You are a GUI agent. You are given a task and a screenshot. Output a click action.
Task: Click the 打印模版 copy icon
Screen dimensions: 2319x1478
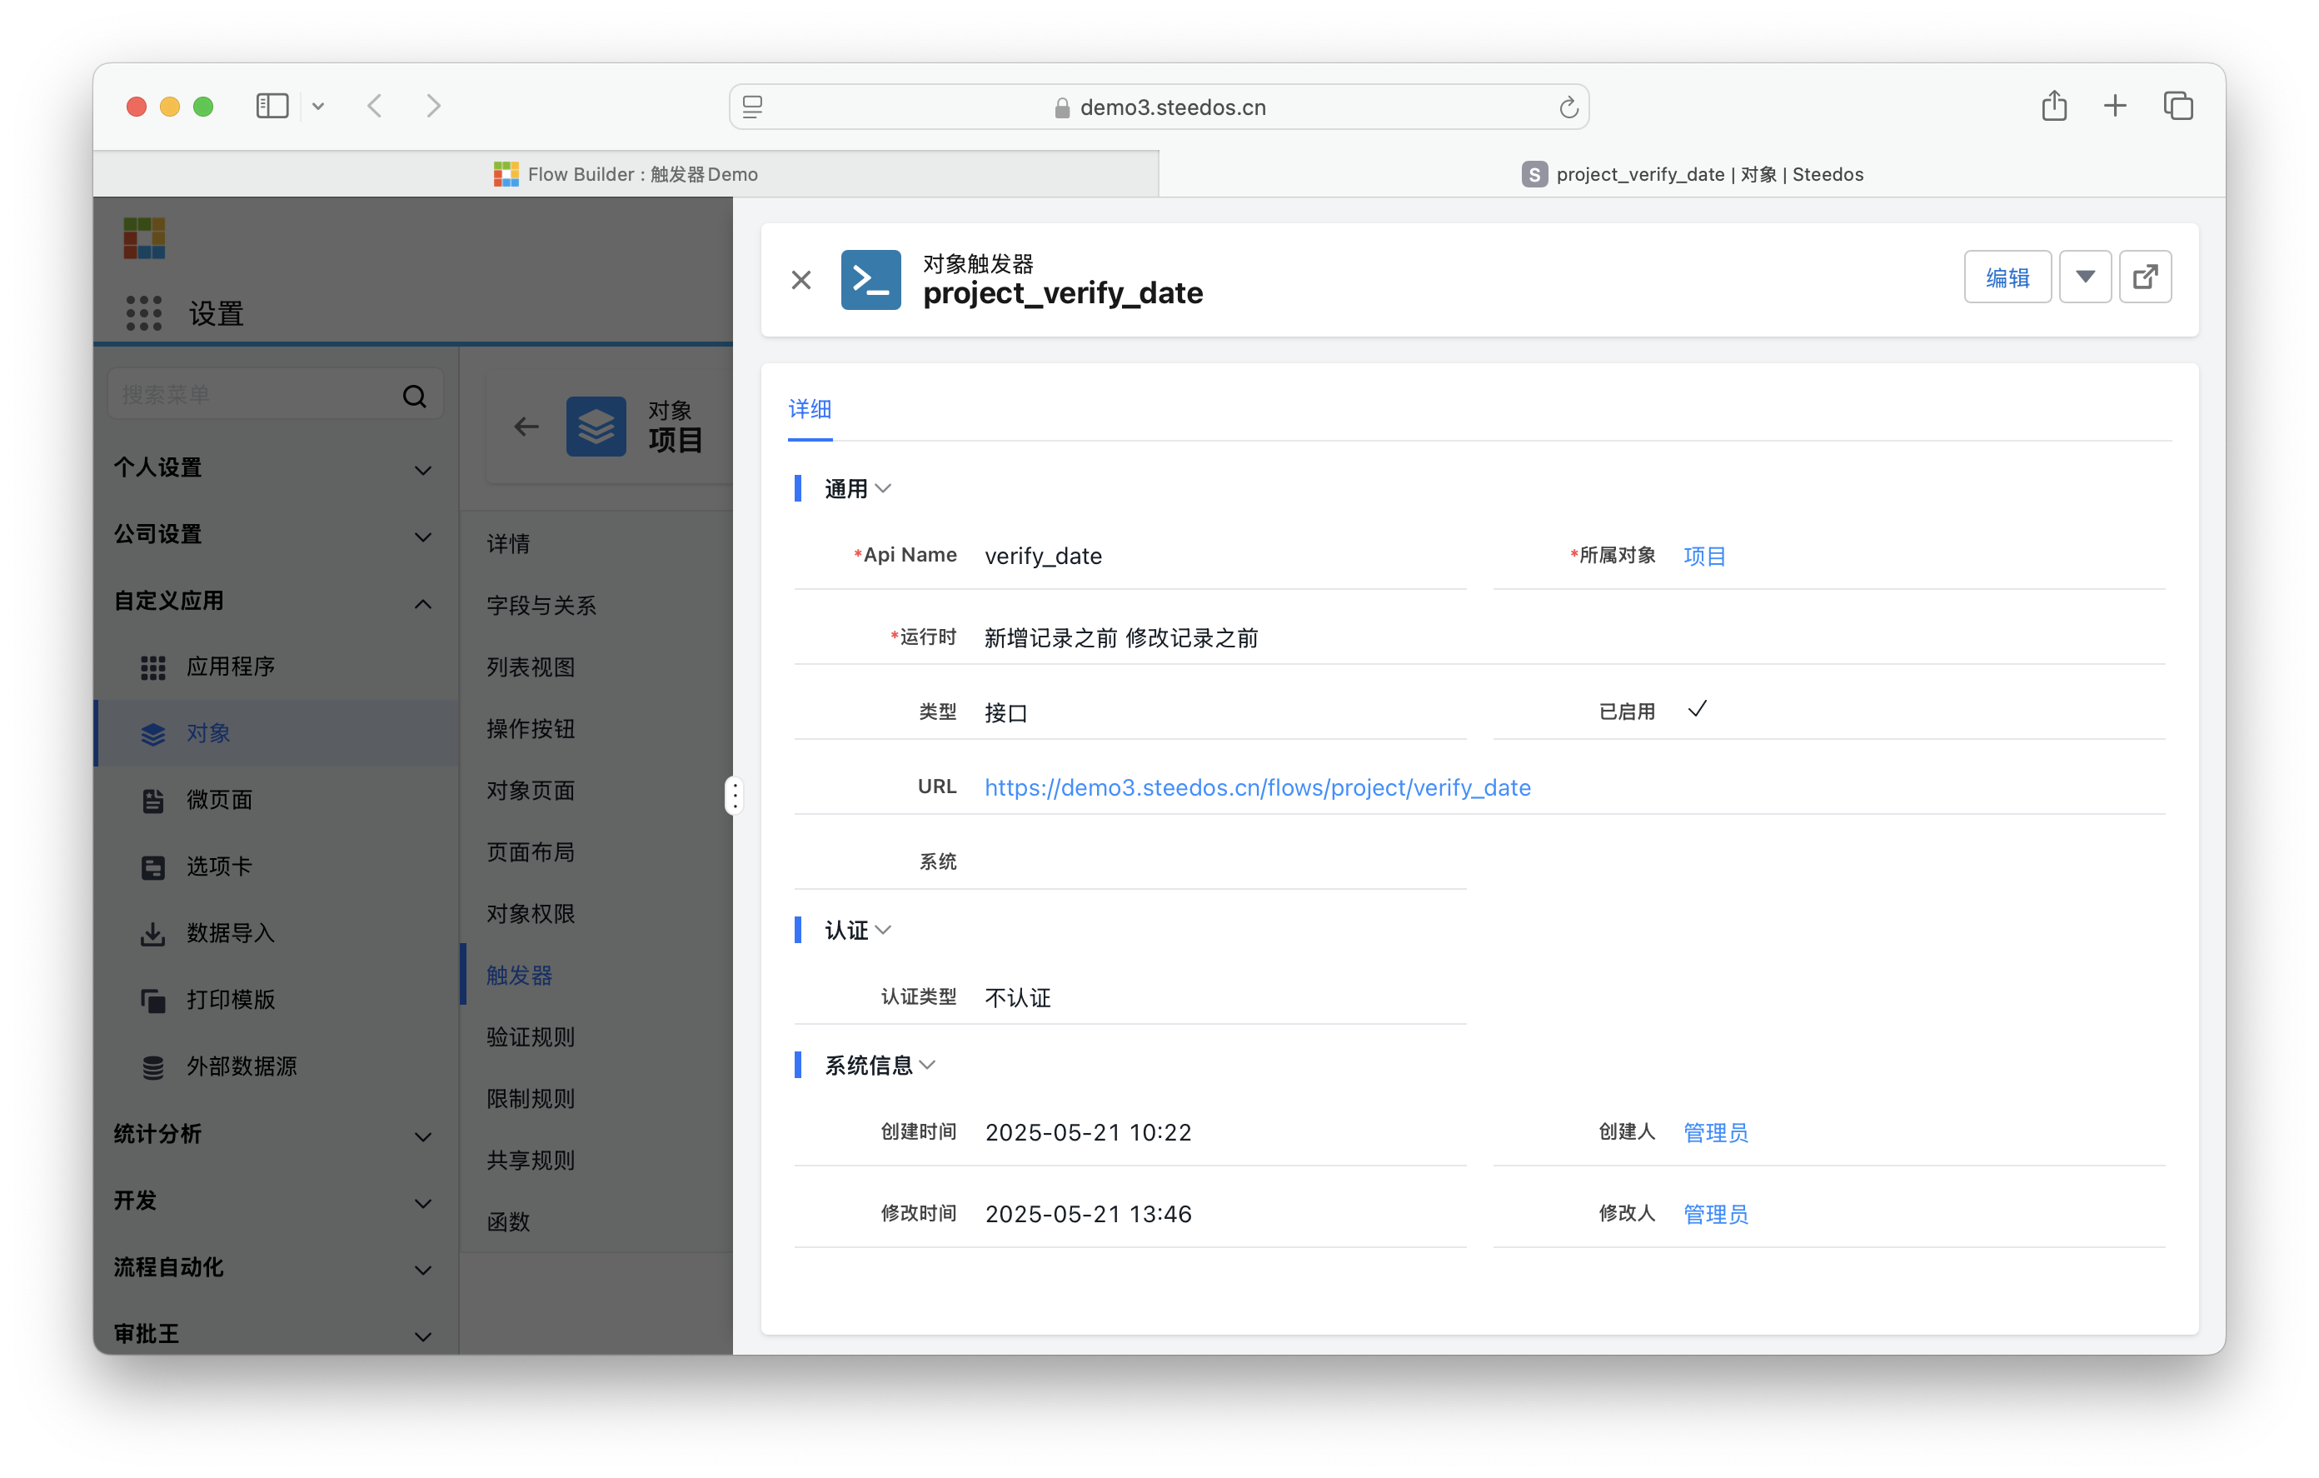tap(152, 1000)
